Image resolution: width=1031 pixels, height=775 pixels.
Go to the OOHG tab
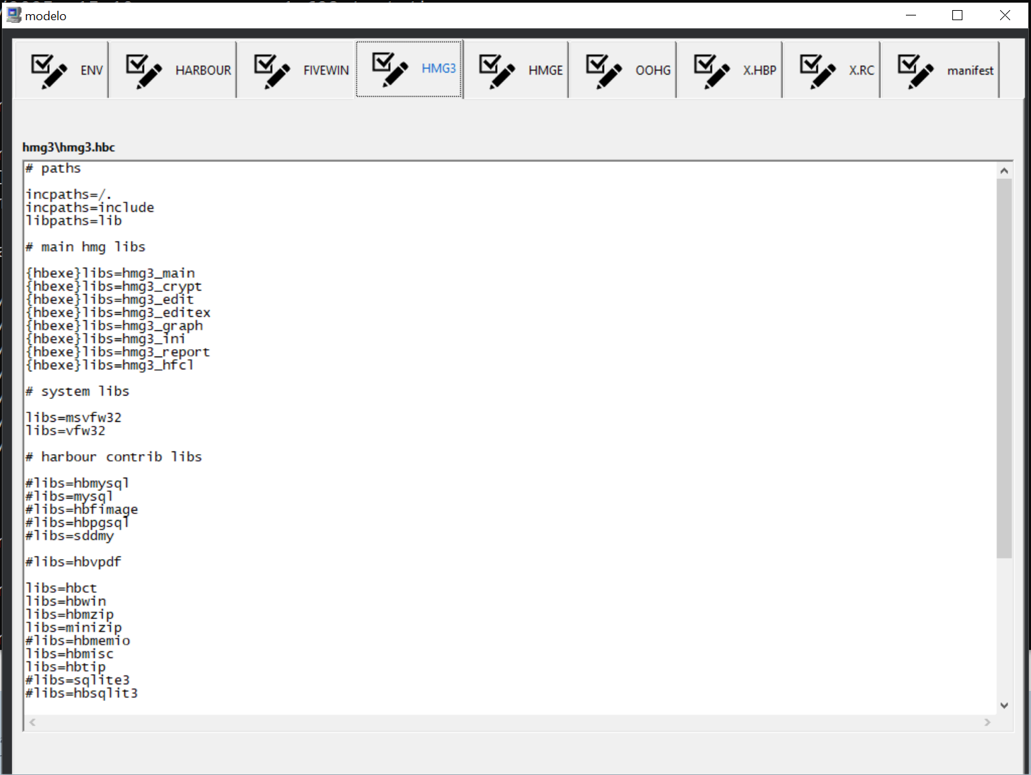(x=623, y=70)
